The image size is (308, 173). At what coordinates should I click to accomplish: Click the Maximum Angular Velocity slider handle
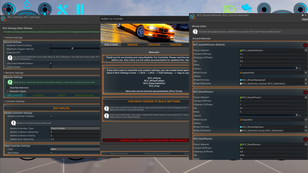coord(72,48)
